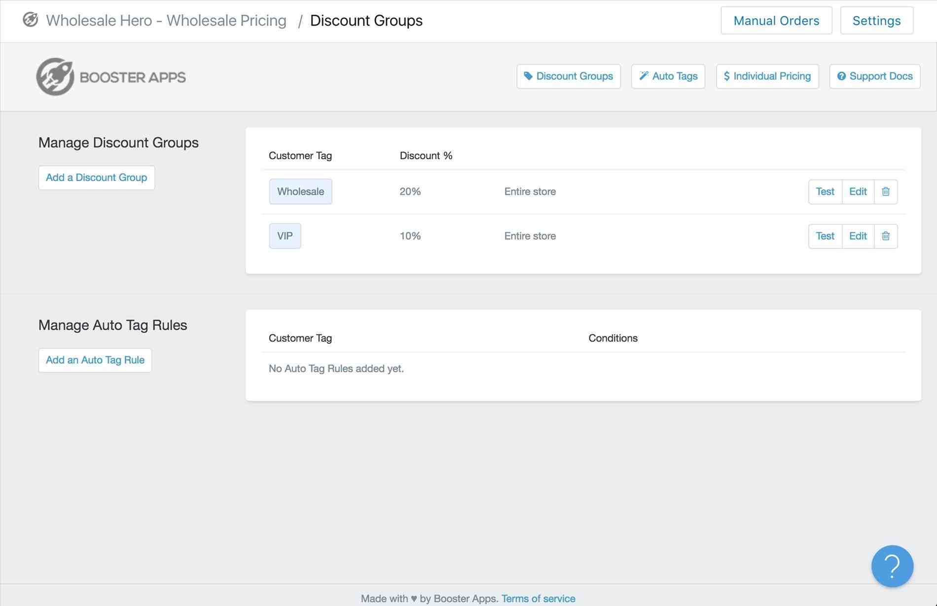Click the Discount % column header
Image resolution: width=937 pixels, height=606 pixels.
coord(426,155)
